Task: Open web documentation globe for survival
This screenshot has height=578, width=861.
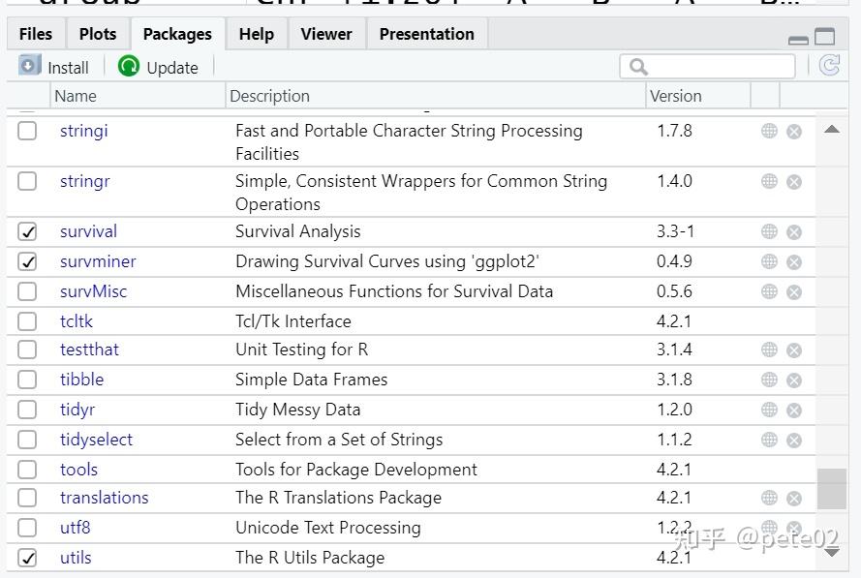Action: (769, 231)
